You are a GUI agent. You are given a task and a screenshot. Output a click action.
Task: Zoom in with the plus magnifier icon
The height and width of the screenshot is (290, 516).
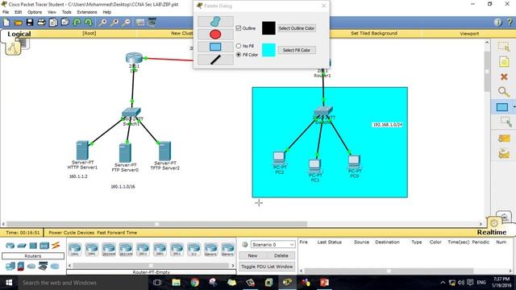(x=102, y=23)
